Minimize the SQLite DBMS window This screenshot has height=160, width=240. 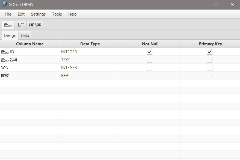[x=200, y=4]
